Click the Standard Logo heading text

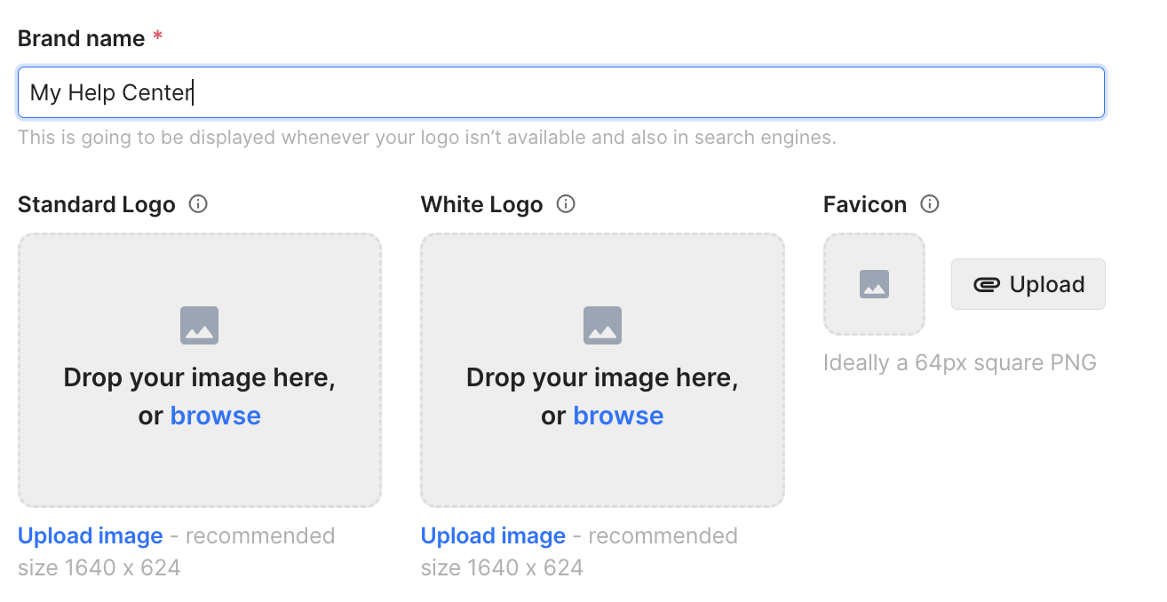tap(96, 204)
